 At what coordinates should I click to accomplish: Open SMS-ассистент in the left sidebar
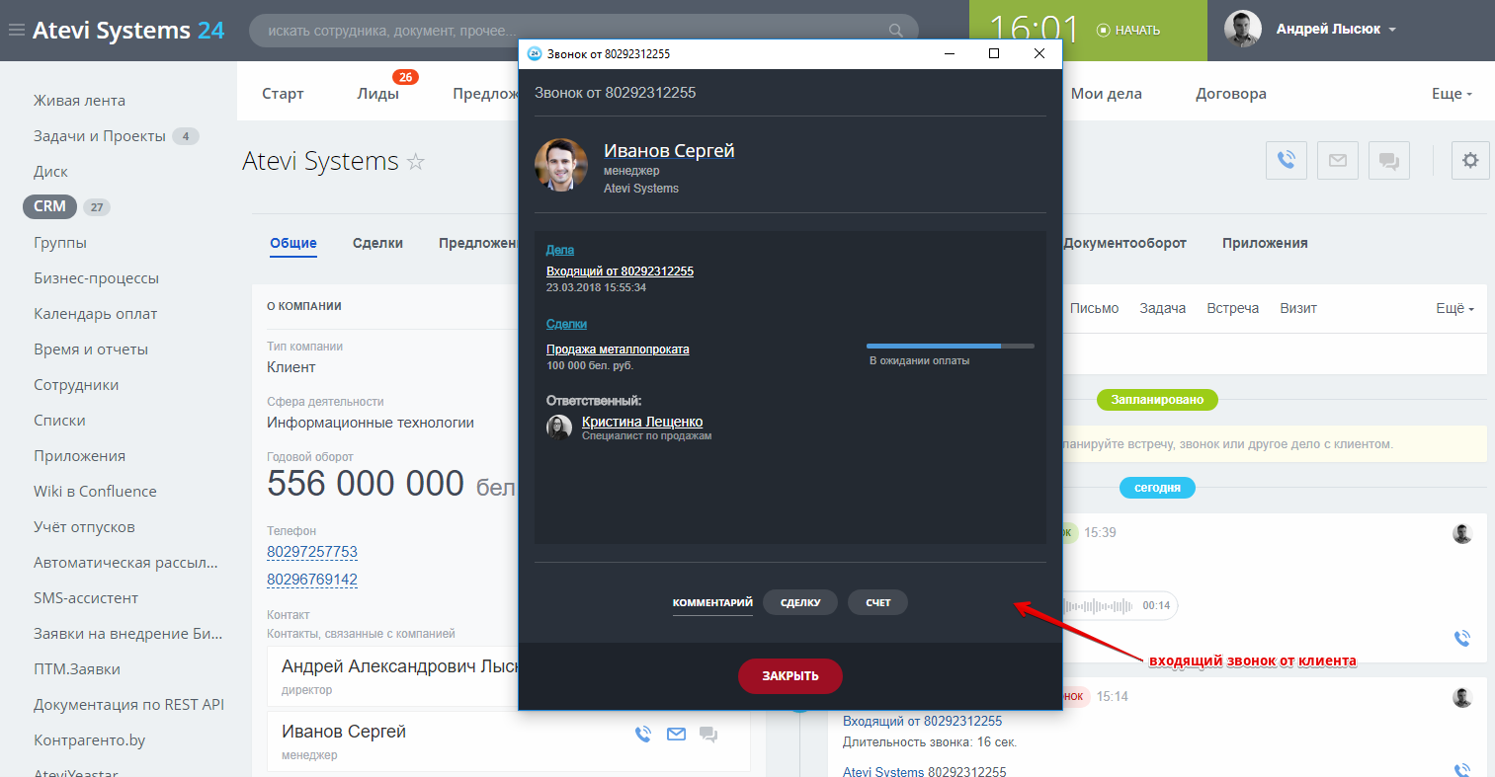point(86,598)
